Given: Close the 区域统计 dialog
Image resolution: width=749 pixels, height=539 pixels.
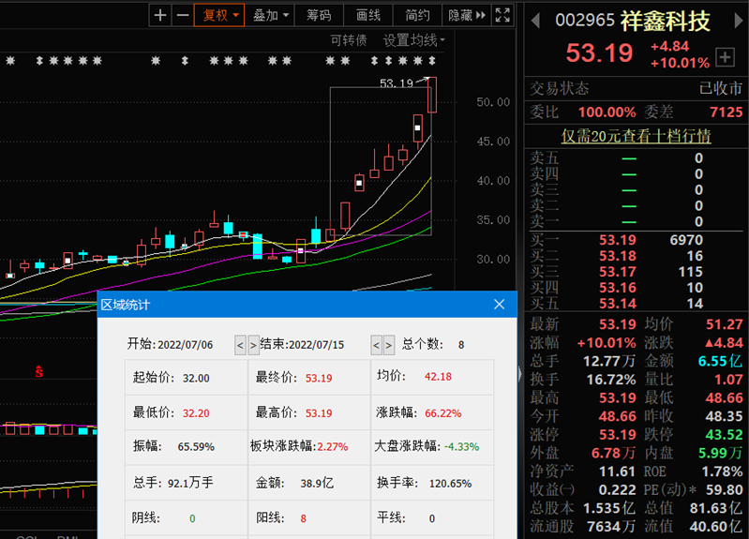Looking at the screenshot, I should (499, 305).
